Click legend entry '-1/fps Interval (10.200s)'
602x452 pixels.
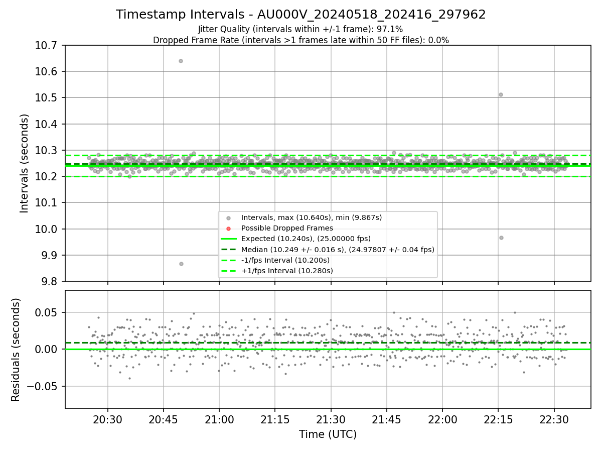[285, 260]
